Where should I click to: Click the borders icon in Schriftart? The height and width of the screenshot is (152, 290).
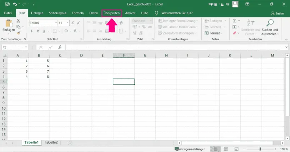pos(55,31)
